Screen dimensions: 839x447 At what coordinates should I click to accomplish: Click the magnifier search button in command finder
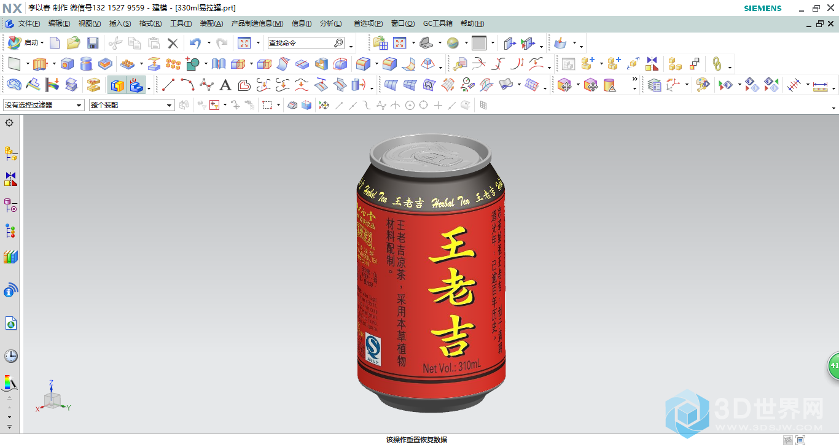pyautogui.click(x=339, y=43)
